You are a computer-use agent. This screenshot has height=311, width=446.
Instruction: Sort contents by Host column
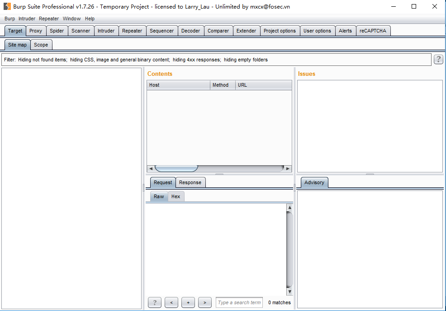[178, 85]
